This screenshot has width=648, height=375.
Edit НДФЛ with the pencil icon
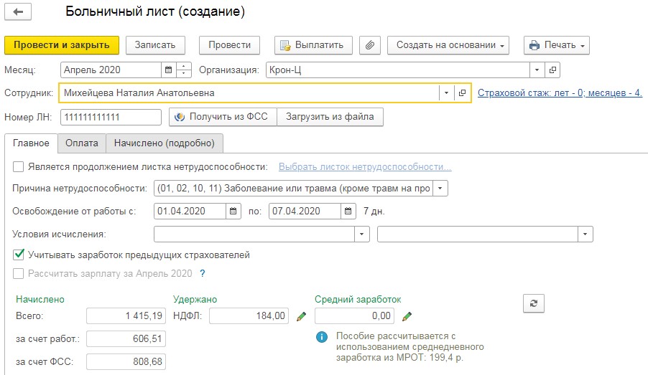tap(301, 315)
